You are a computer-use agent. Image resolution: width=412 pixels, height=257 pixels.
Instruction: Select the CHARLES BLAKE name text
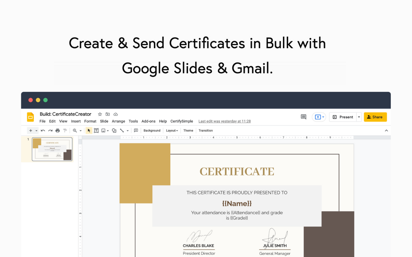[x=198, y=246]
